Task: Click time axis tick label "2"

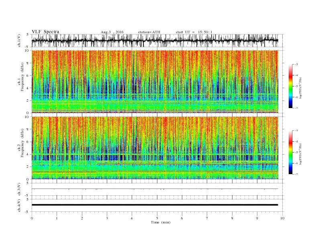Action: [82, 218]
